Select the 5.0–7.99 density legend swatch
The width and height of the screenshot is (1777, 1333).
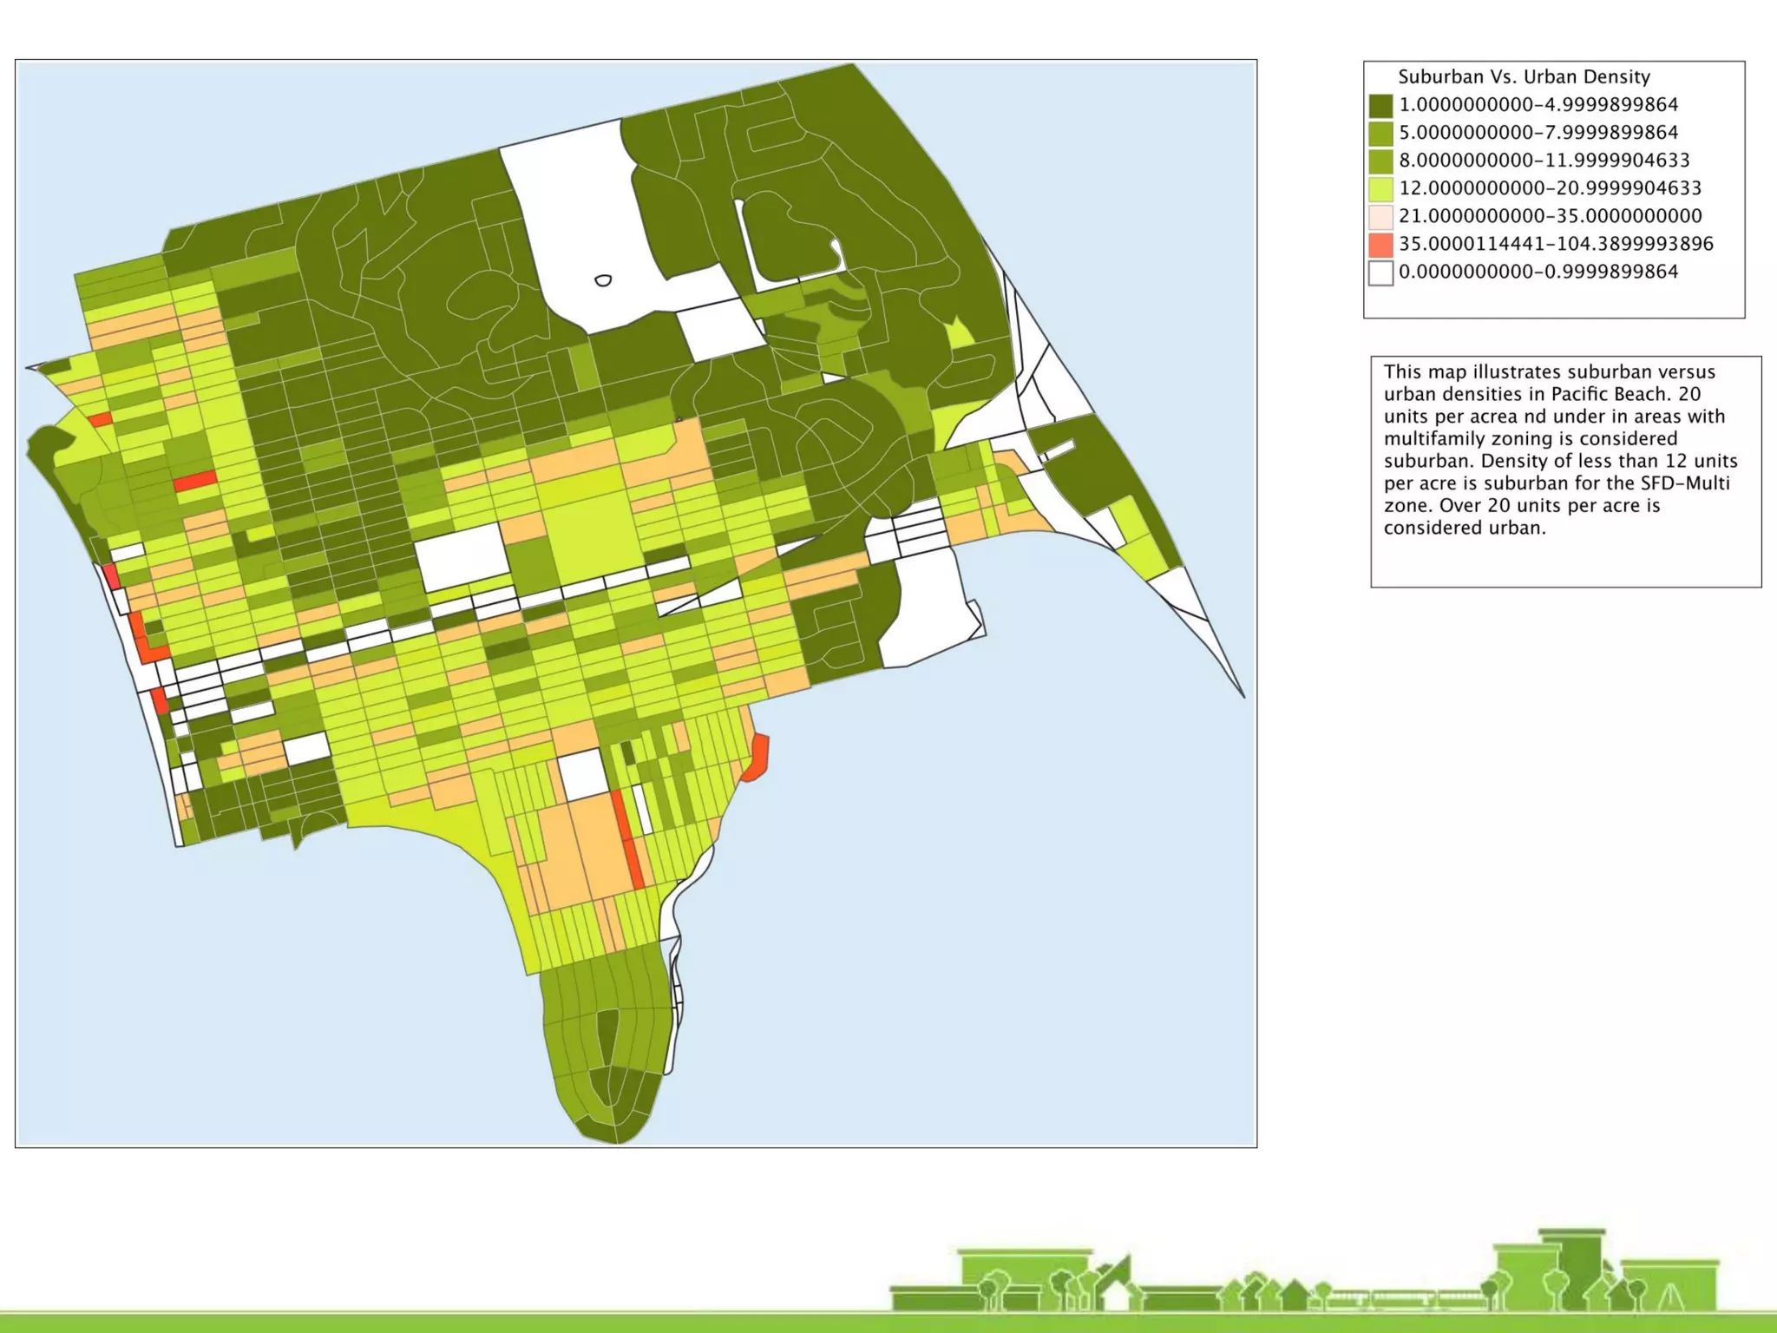[x=1380, y=134]
